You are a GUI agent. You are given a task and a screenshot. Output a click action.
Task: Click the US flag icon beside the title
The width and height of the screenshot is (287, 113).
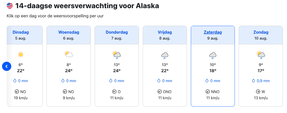click(x=10, y=6)
